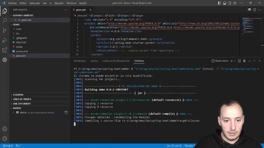Viewport: 264px width, 148px height.
Task: Expand the src folder
Action: (x=40, y=33)
